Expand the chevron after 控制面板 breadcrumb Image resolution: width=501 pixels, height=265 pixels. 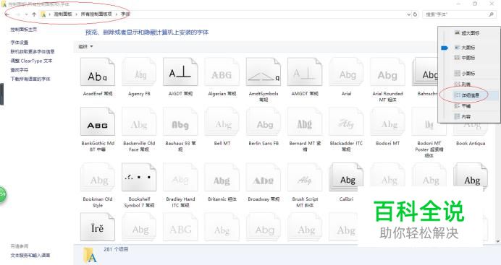tap(76, 14)
